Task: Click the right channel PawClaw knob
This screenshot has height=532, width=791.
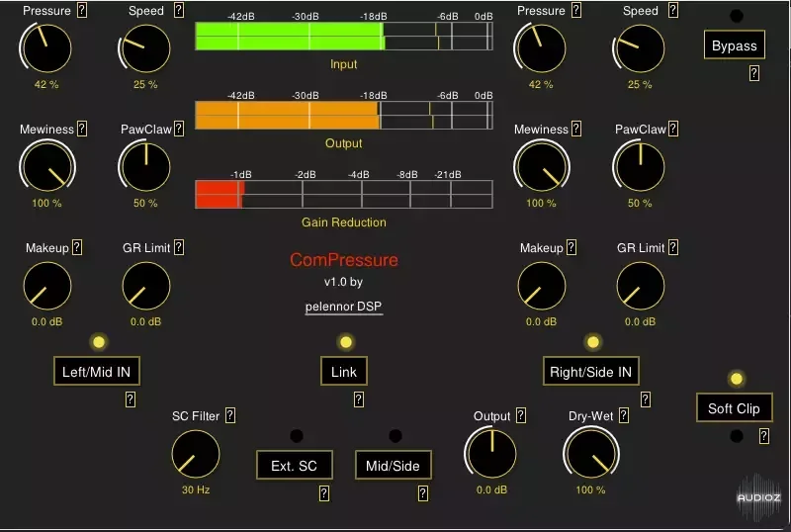Action: (640, 167)
